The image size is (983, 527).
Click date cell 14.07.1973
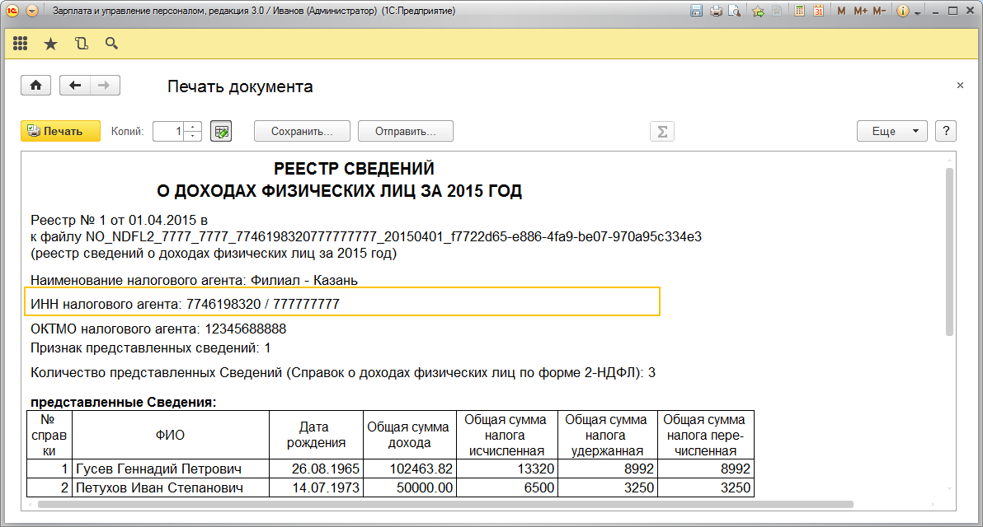coord(317,487)
